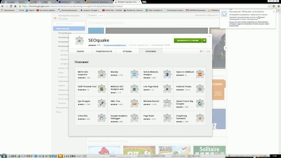Click the Google Analytics Debugger extension icon

tap(134, 118)
